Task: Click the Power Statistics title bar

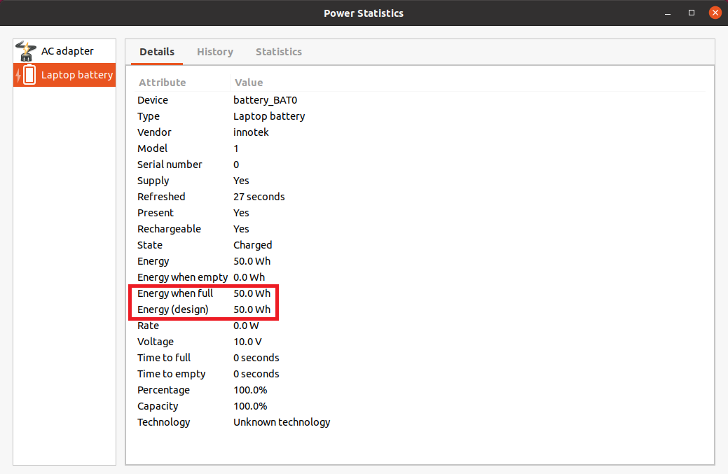Action: tap(364, 13)
